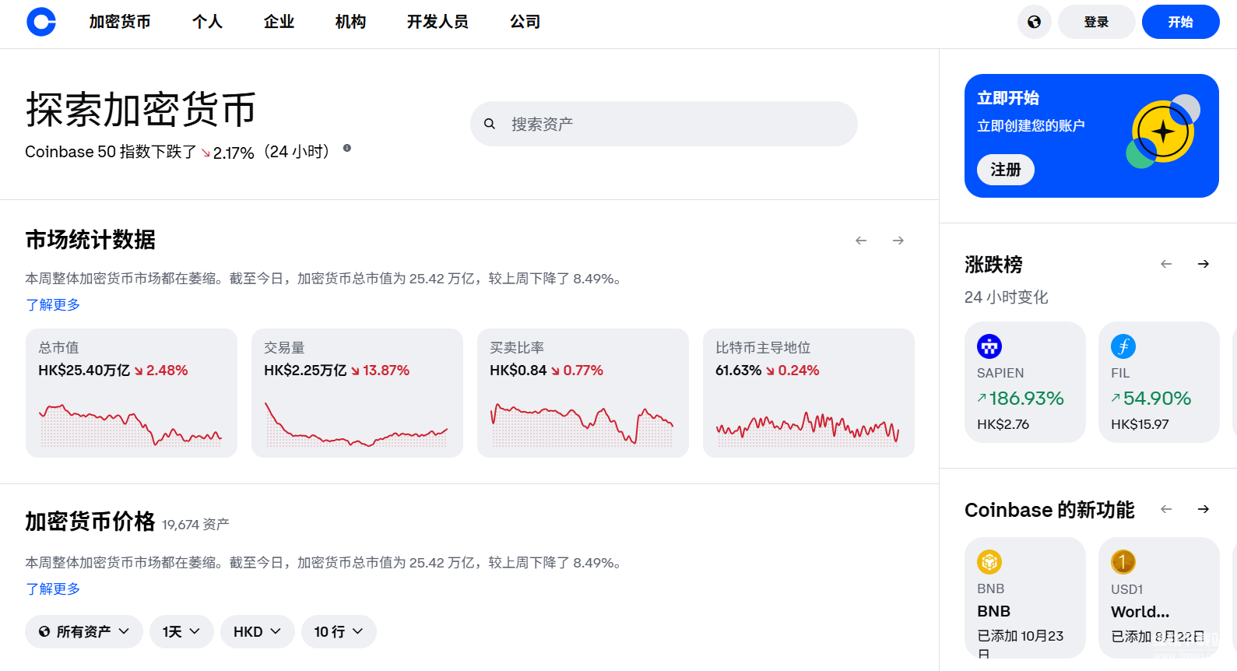Image resolution: width=1237 pixels, height=671 pixels.
Task: Open the 加密货币 navigation menu
Action: click(120, 22)
